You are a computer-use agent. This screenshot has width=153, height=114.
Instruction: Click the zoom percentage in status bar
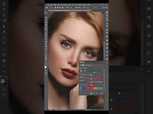[x=50, y=110]
